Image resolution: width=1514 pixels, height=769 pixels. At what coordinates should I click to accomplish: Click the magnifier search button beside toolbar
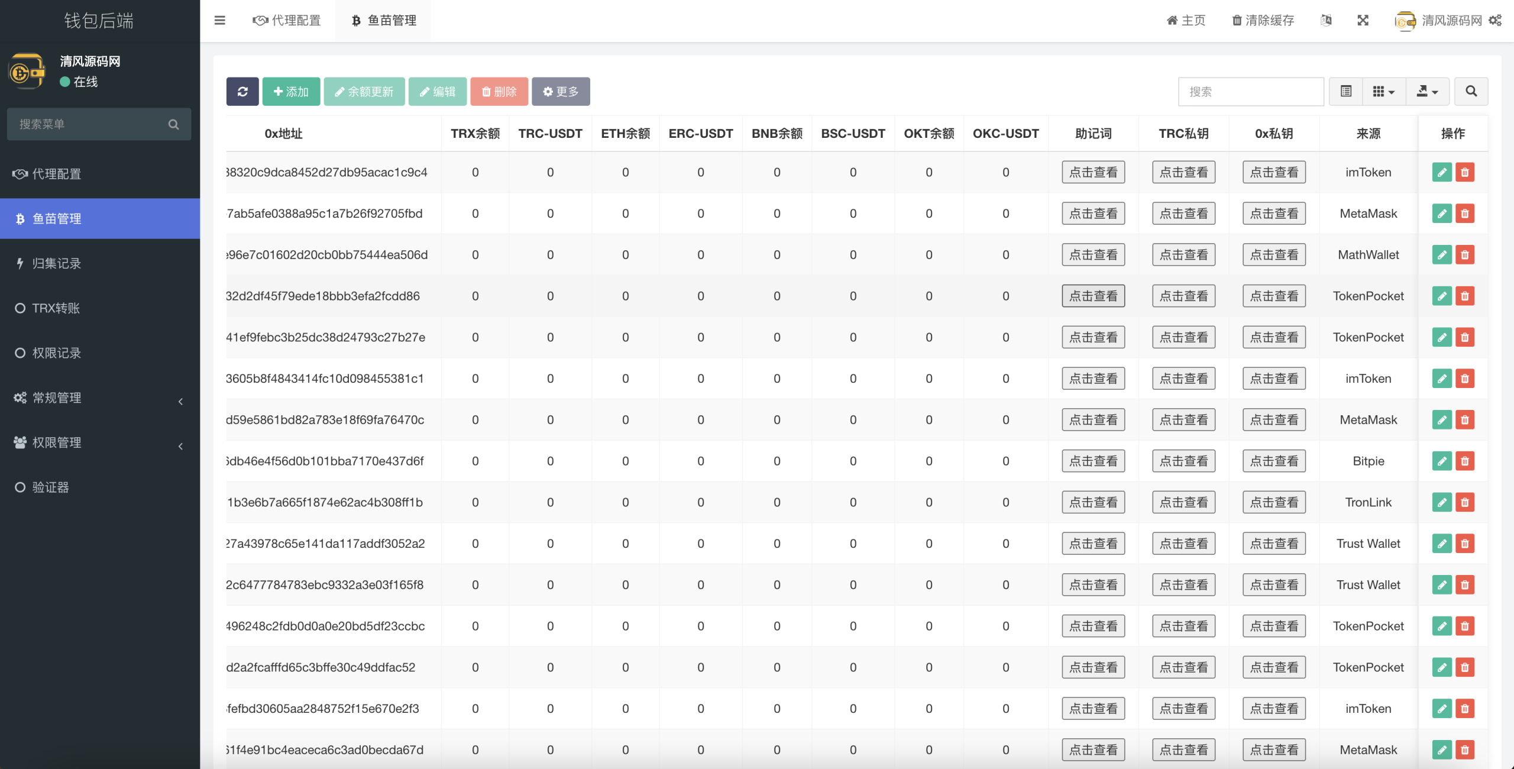(x=1471, y=92)
